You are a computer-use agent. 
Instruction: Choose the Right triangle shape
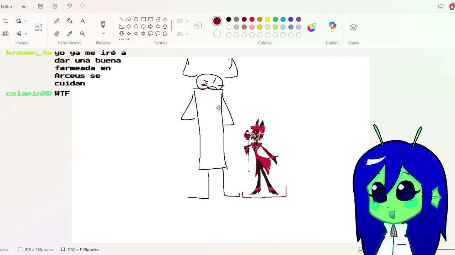coord(122,27)
